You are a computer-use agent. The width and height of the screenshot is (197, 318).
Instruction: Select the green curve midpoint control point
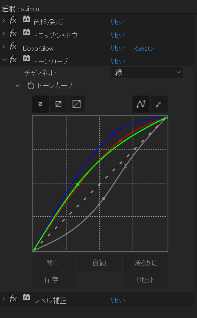point(78,184)
